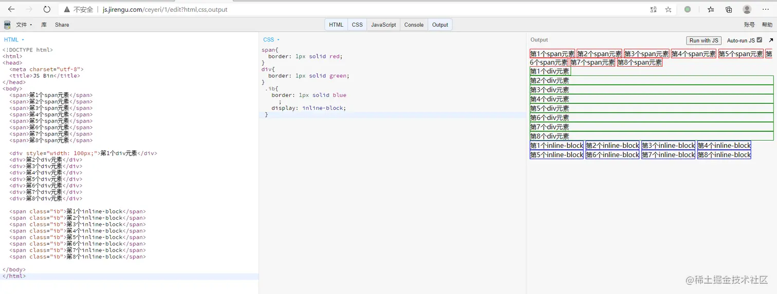Click the 第2个div元素 output row
This screenshot has width=777, height=294.
(652, 81)
